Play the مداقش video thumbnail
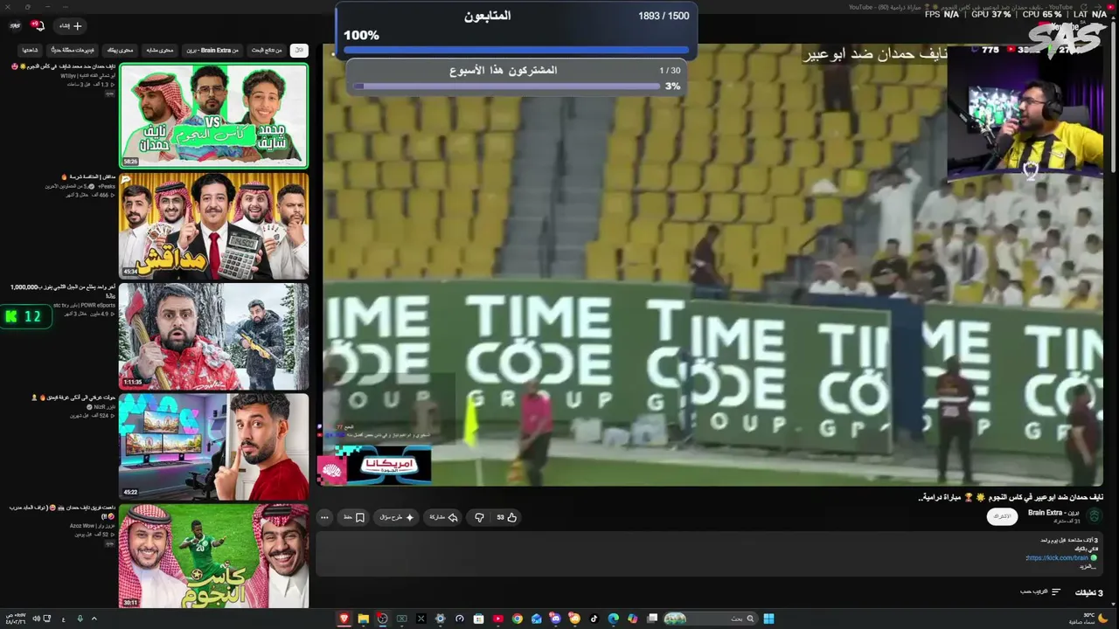 [x=213, y=225]
